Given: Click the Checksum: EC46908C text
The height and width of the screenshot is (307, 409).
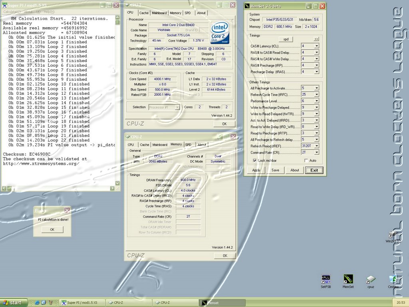Looking at the screenshot, I should coord(27,154).
